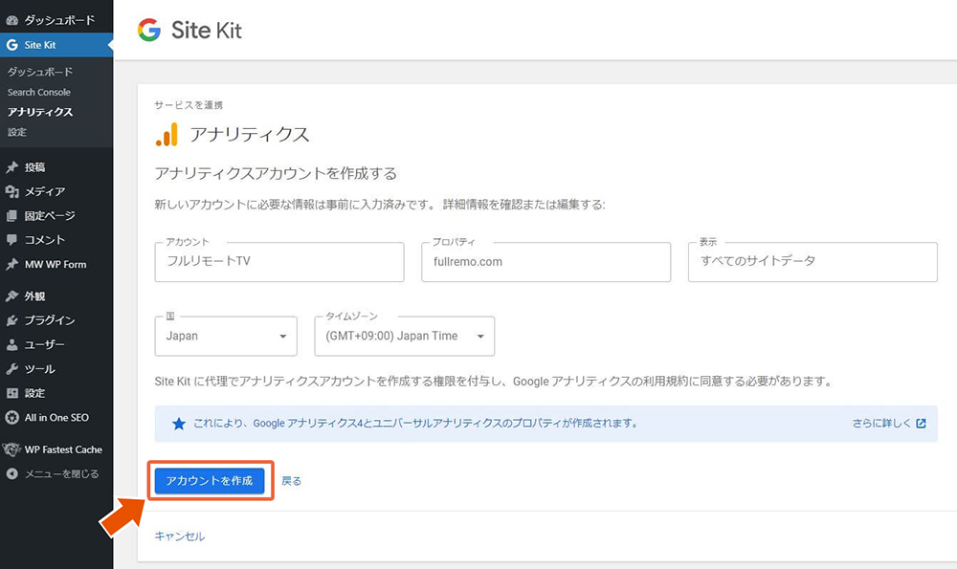Screen dimensions: 957x569
Task: Click the ツール wrench icon
Action: pyautogui.click(x=11, y=369)
